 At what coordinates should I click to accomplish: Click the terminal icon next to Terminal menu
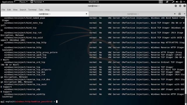[x=32, y=2]
